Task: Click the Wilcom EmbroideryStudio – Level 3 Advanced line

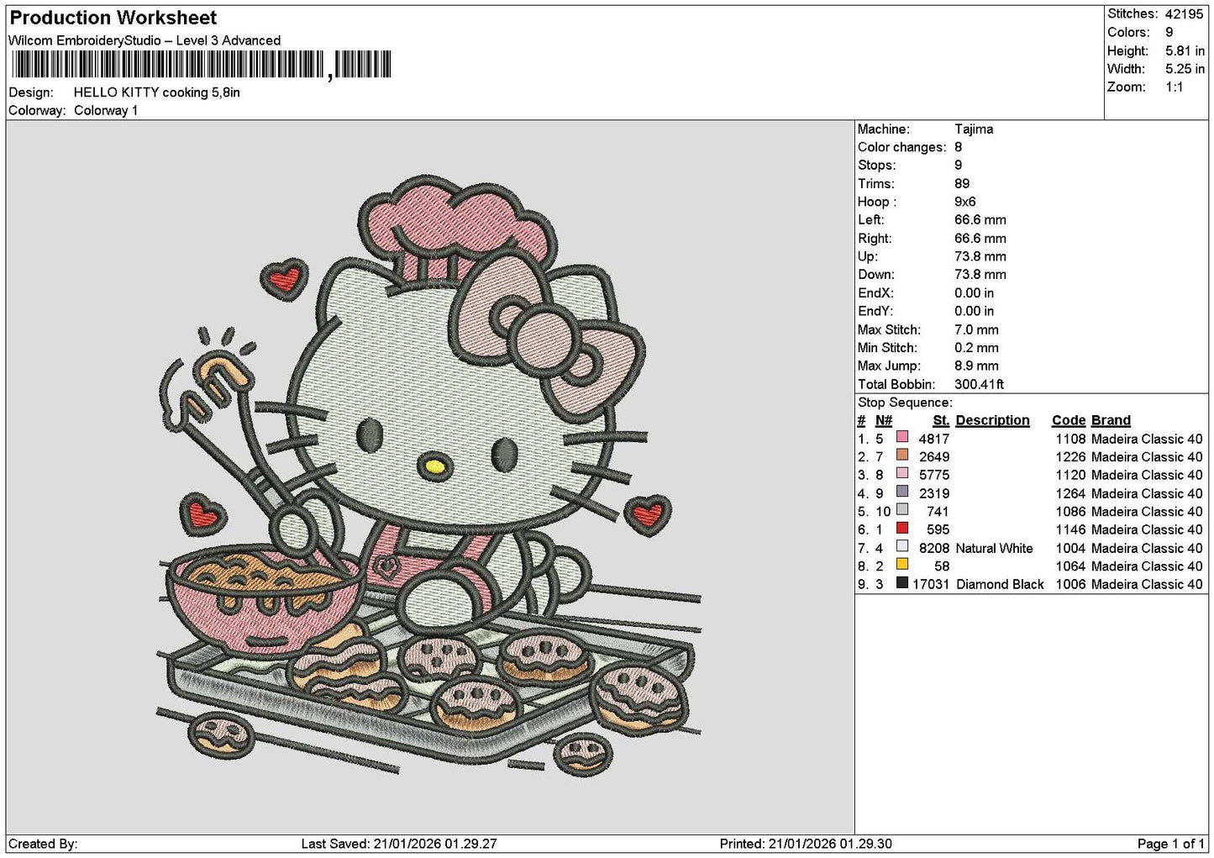Action: [145, 40]
